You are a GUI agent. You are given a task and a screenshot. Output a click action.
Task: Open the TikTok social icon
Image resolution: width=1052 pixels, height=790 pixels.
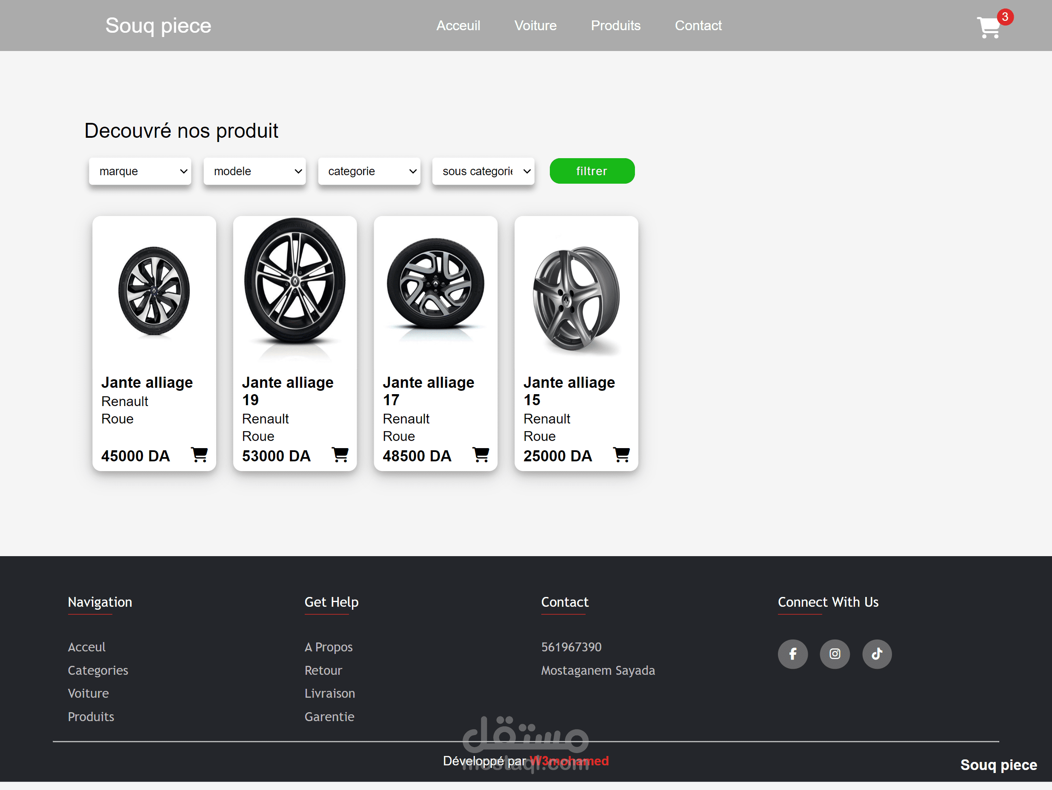pos(877,654)
